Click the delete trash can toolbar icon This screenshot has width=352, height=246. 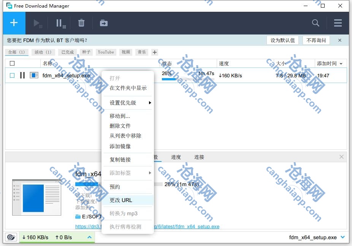(81, 23)
